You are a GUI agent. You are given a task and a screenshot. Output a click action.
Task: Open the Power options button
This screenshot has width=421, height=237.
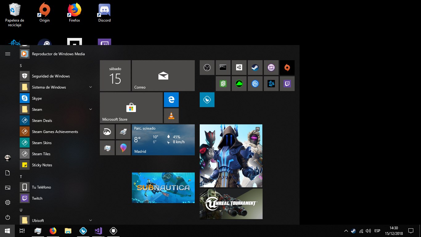(8, 218)
